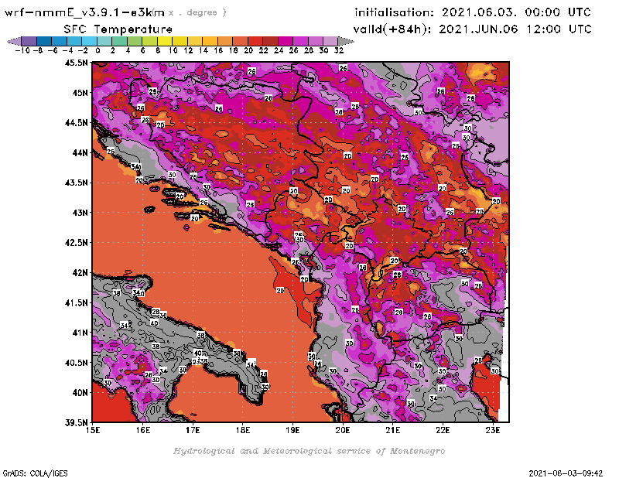Pick the dark blue -8 to -6 legend swatch

click(44, 41)
